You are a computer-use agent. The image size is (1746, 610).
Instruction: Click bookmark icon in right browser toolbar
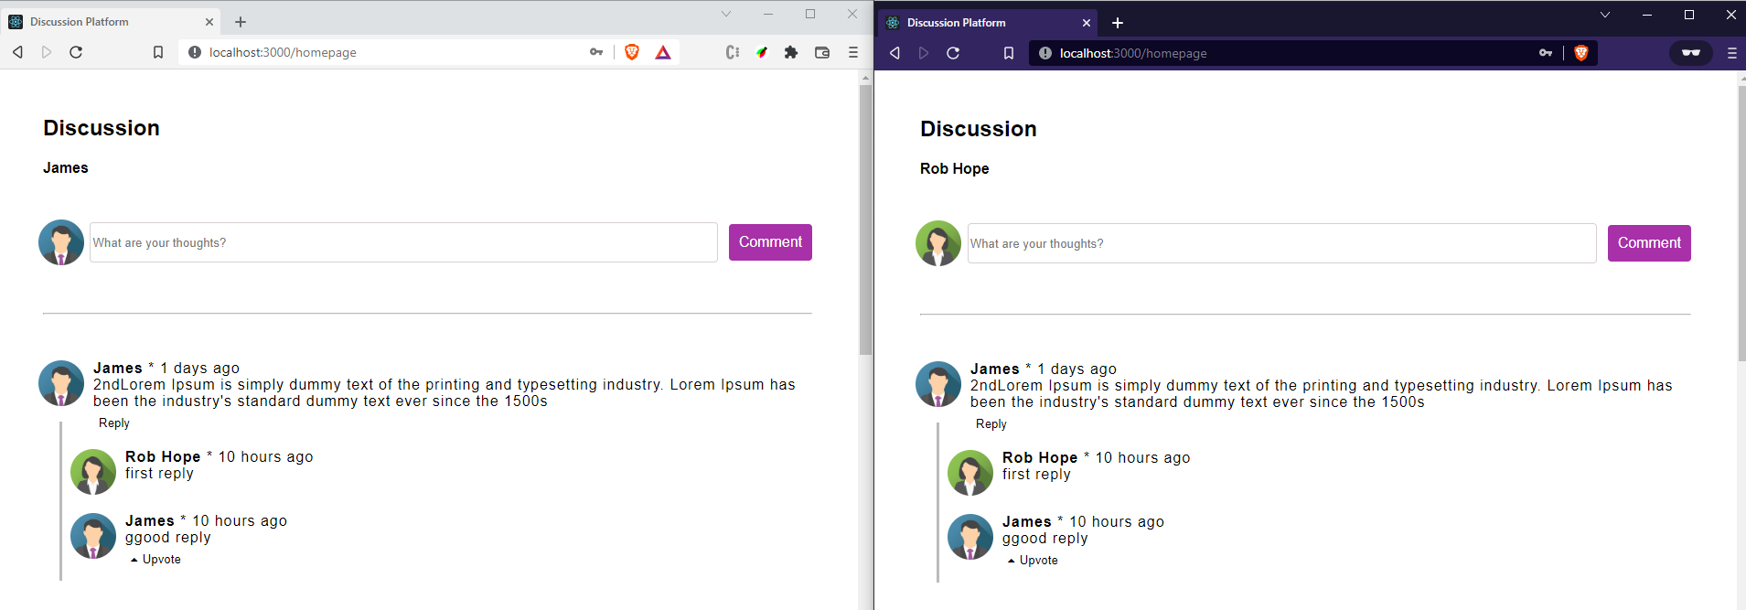pos(1009,53)
